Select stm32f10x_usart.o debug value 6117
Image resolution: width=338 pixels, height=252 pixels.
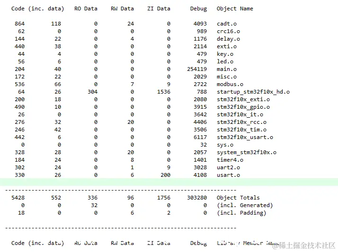click(200, 137)
